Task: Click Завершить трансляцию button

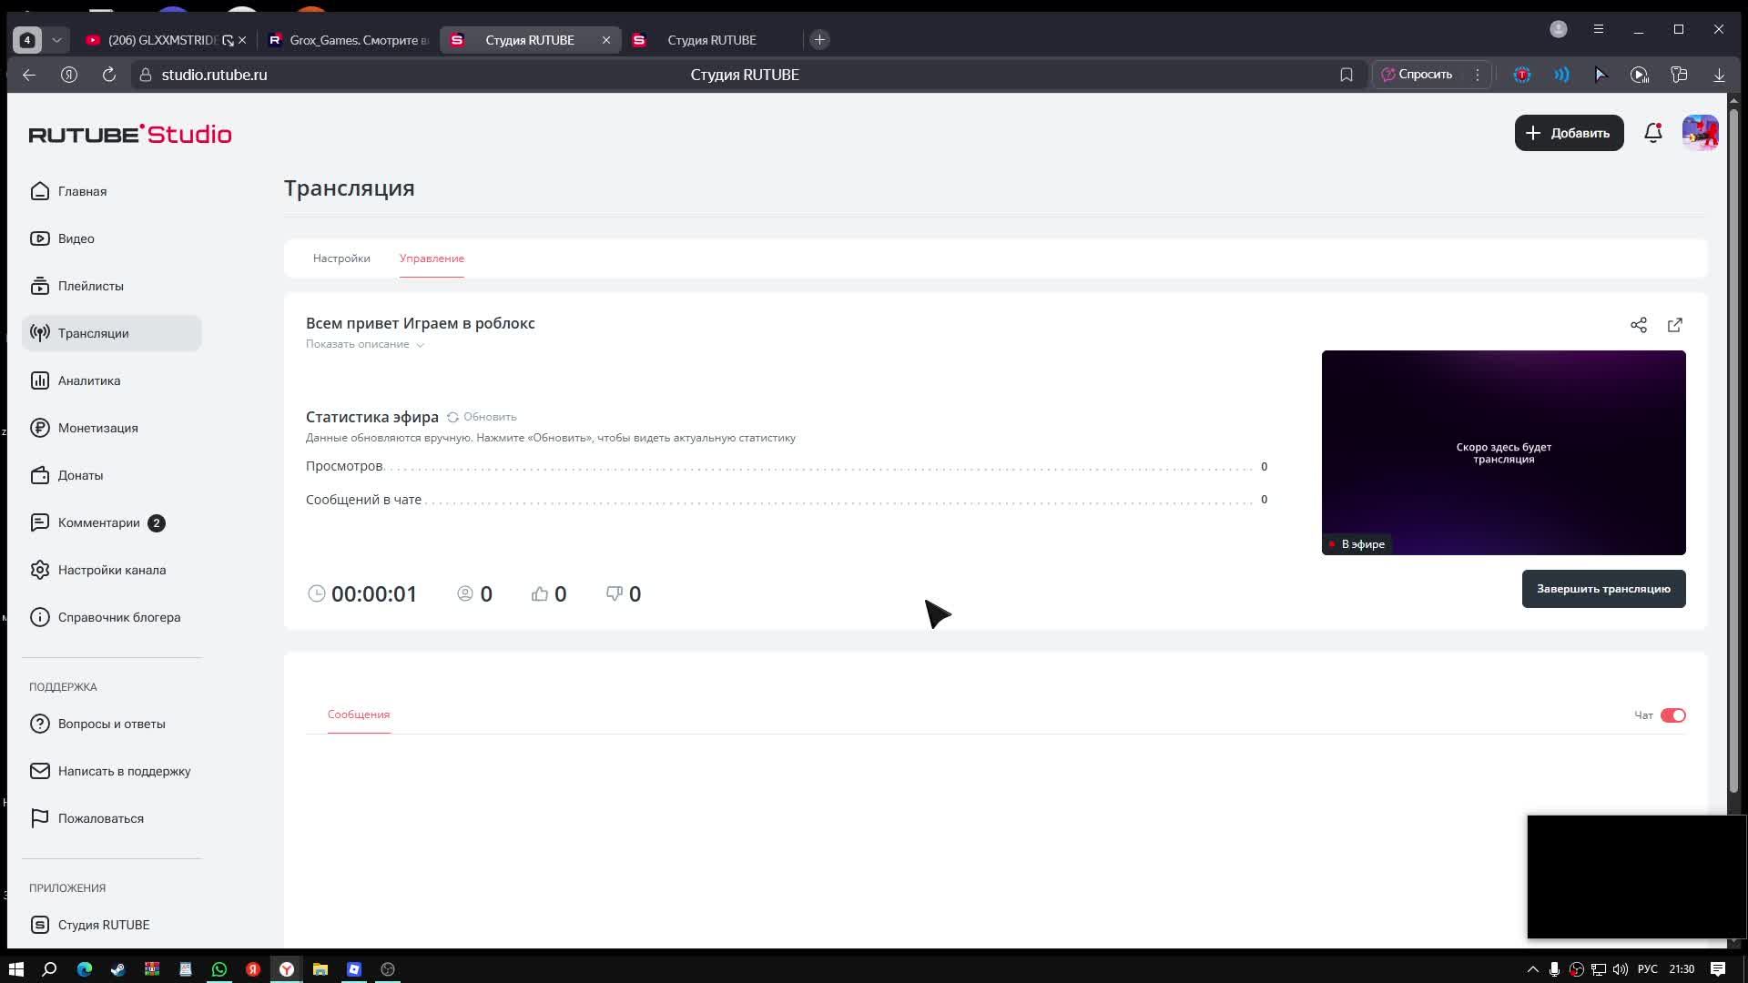Action: pos(1603,589)
